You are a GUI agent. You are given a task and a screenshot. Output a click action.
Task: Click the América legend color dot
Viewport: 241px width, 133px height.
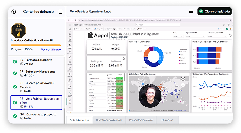coord(179,52)
